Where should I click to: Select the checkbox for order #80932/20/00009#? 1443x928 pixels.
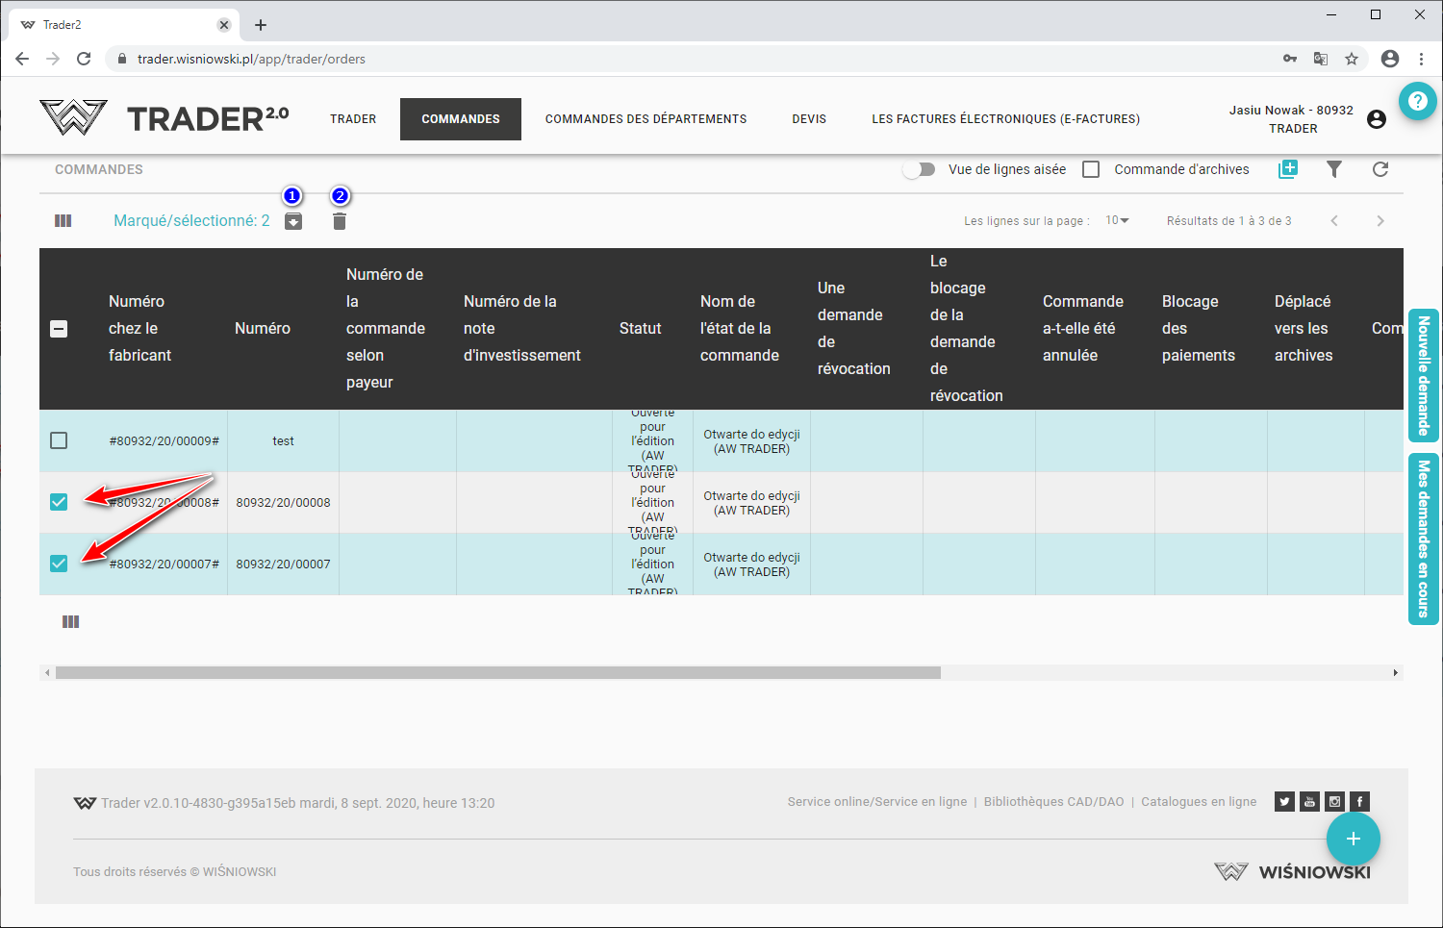click(x=59, y=440)
